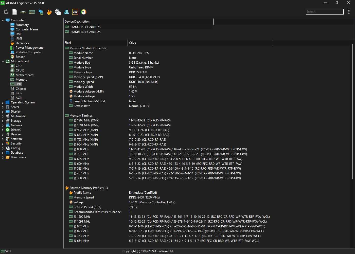
Task: Select Portable Computer item
Action: click(x=28, y=52)
